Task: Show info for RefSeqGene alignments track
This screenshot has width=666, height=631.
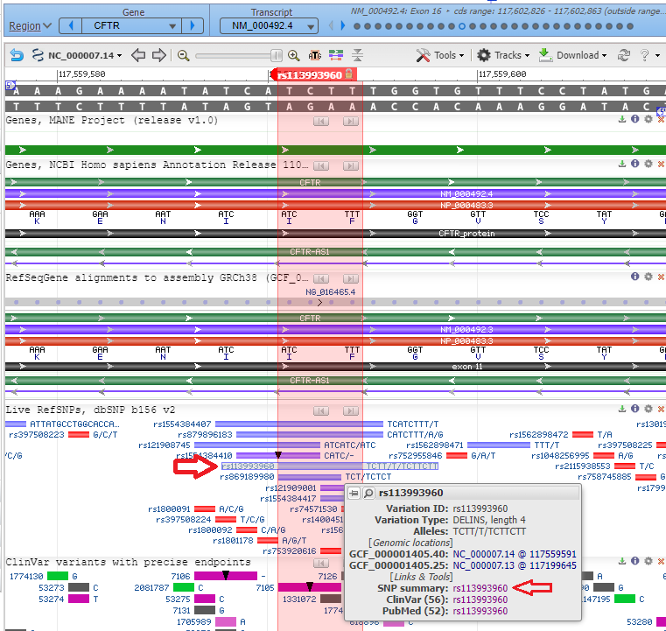Action: [635, 277]
